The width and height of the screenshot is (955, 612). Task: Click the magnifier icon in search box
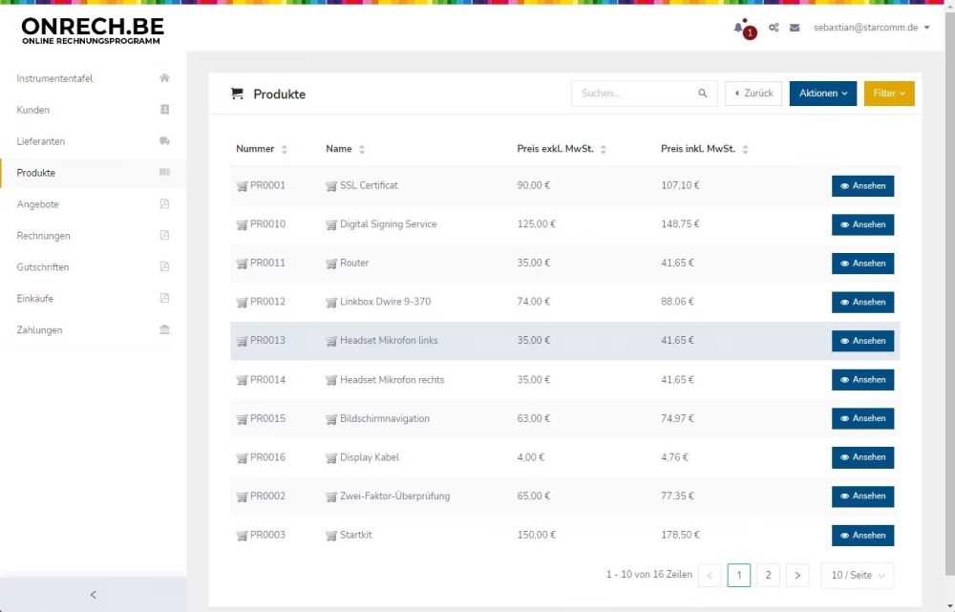703,94
